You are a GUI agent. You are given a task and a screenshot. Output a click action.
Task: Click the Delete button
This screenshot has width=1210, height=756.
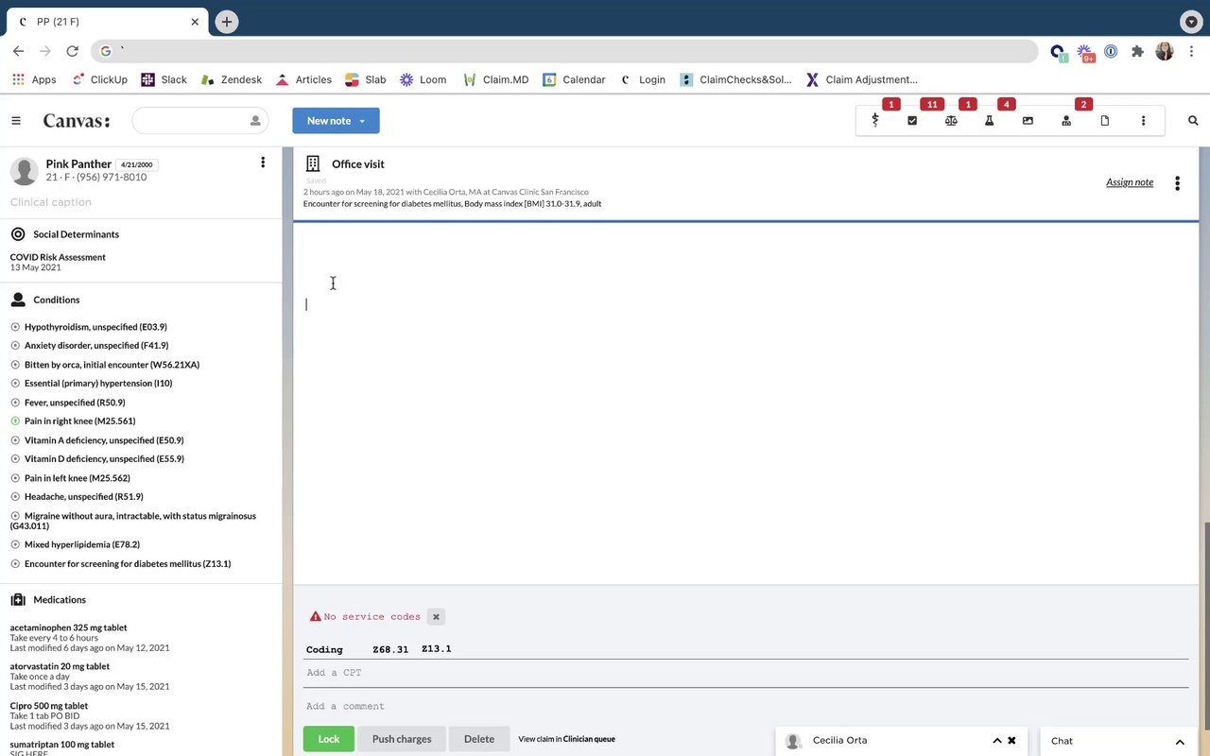coord(479,739)
